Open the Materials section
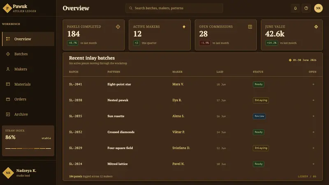Image resolution: width=329 pixels, height=185 pixels. [28, 84]
